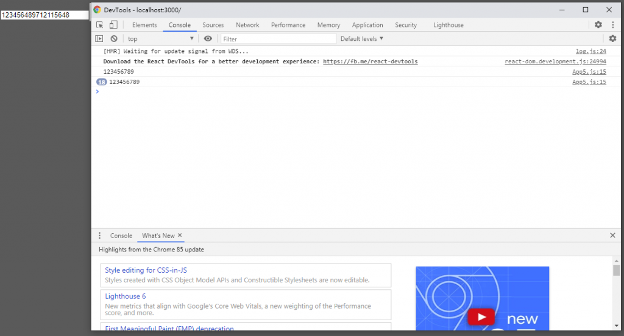Screen dimensions: 624x336
Task: Open the drawer three-dot menu
Action: pyautogui.click(x=99, y=236)
